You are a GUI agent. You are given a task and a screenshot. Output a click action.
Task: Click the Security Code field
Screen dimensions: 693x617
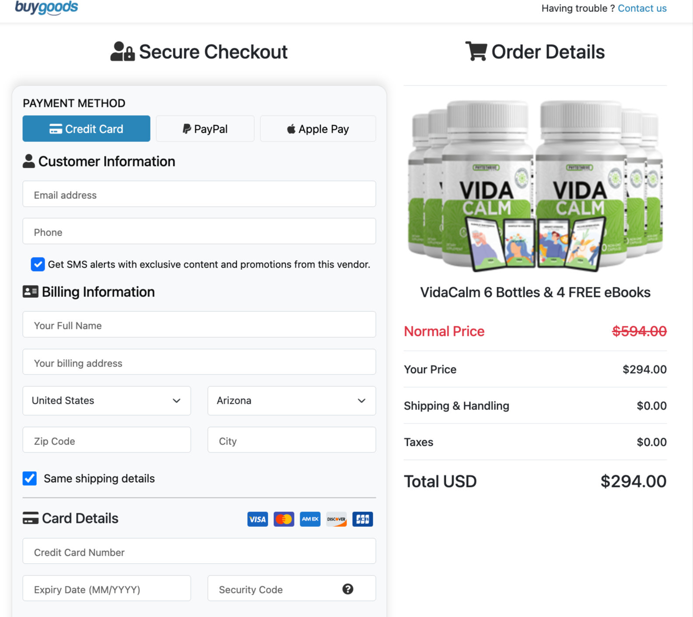pos(292,589)
